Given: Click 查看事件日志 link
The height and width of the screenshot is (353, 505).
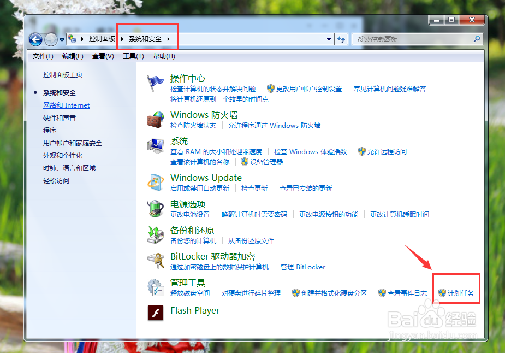Looking at the screenshot, I should pyautogui.click(x=407, y=293).
